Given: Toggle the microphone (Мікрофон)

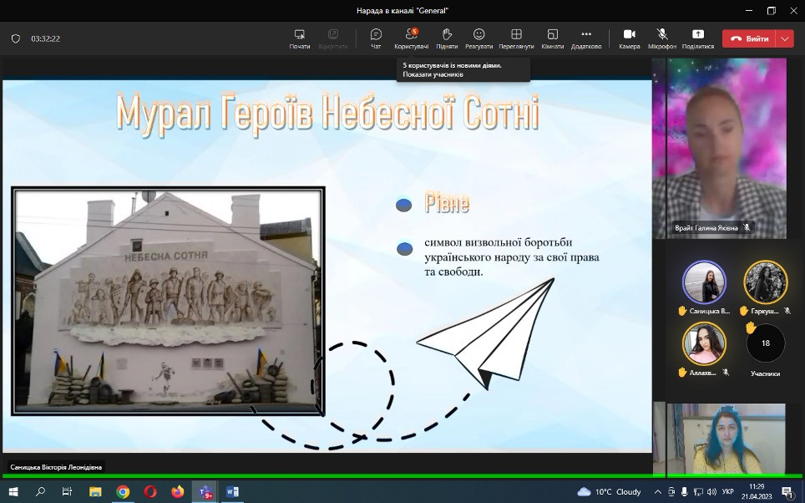Looking at the screenshot, I should (662, 38).
